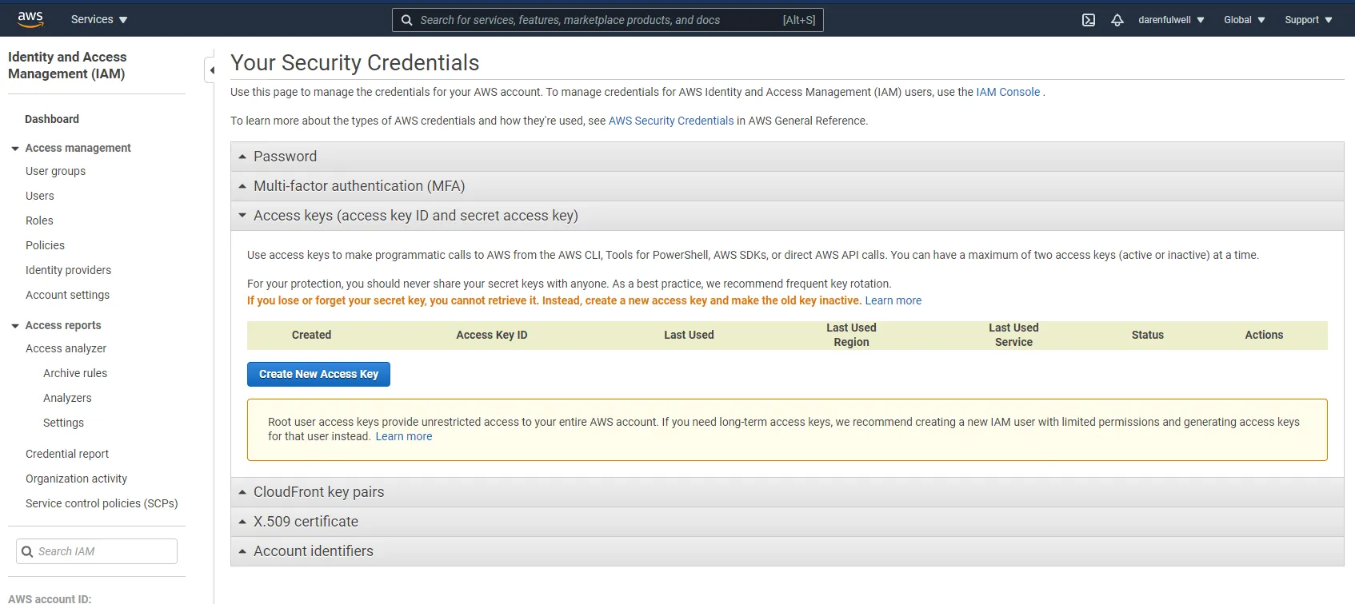Go to Users in the sidebar
1355x604 pixels.
tap(40, 196)
